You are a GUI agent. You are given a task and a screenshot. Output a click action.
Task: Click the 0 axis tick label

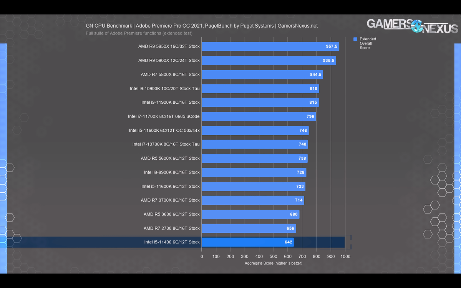[x=202, y=257]
